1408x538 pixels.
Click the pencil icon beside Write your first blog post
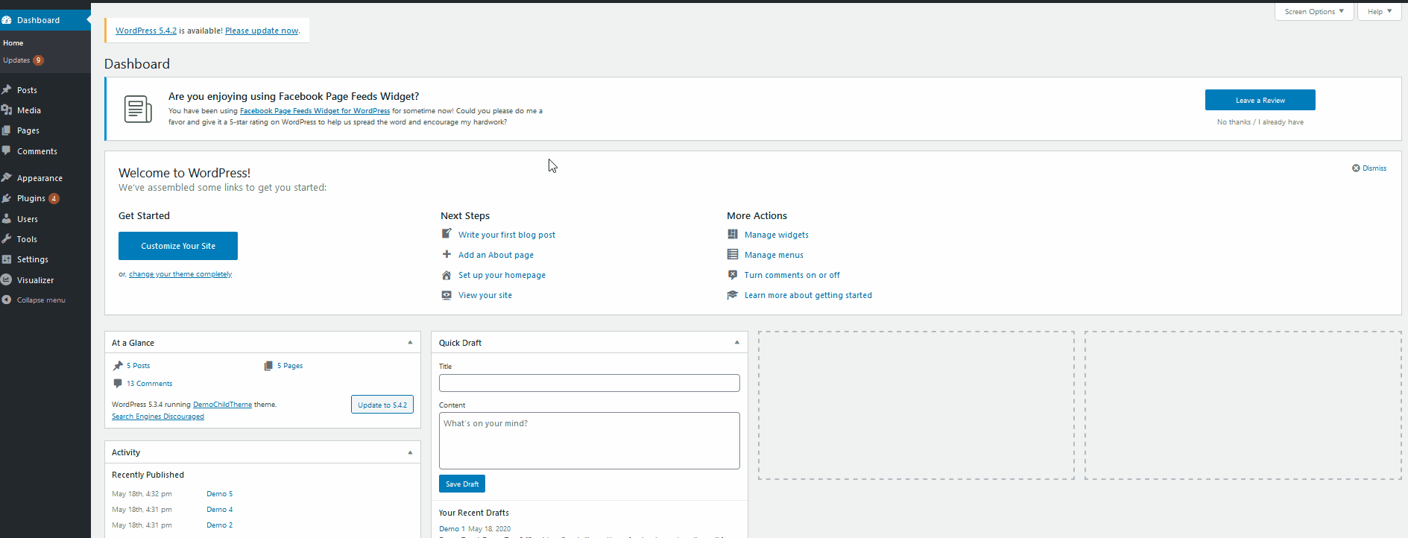[x=446, y=233]
